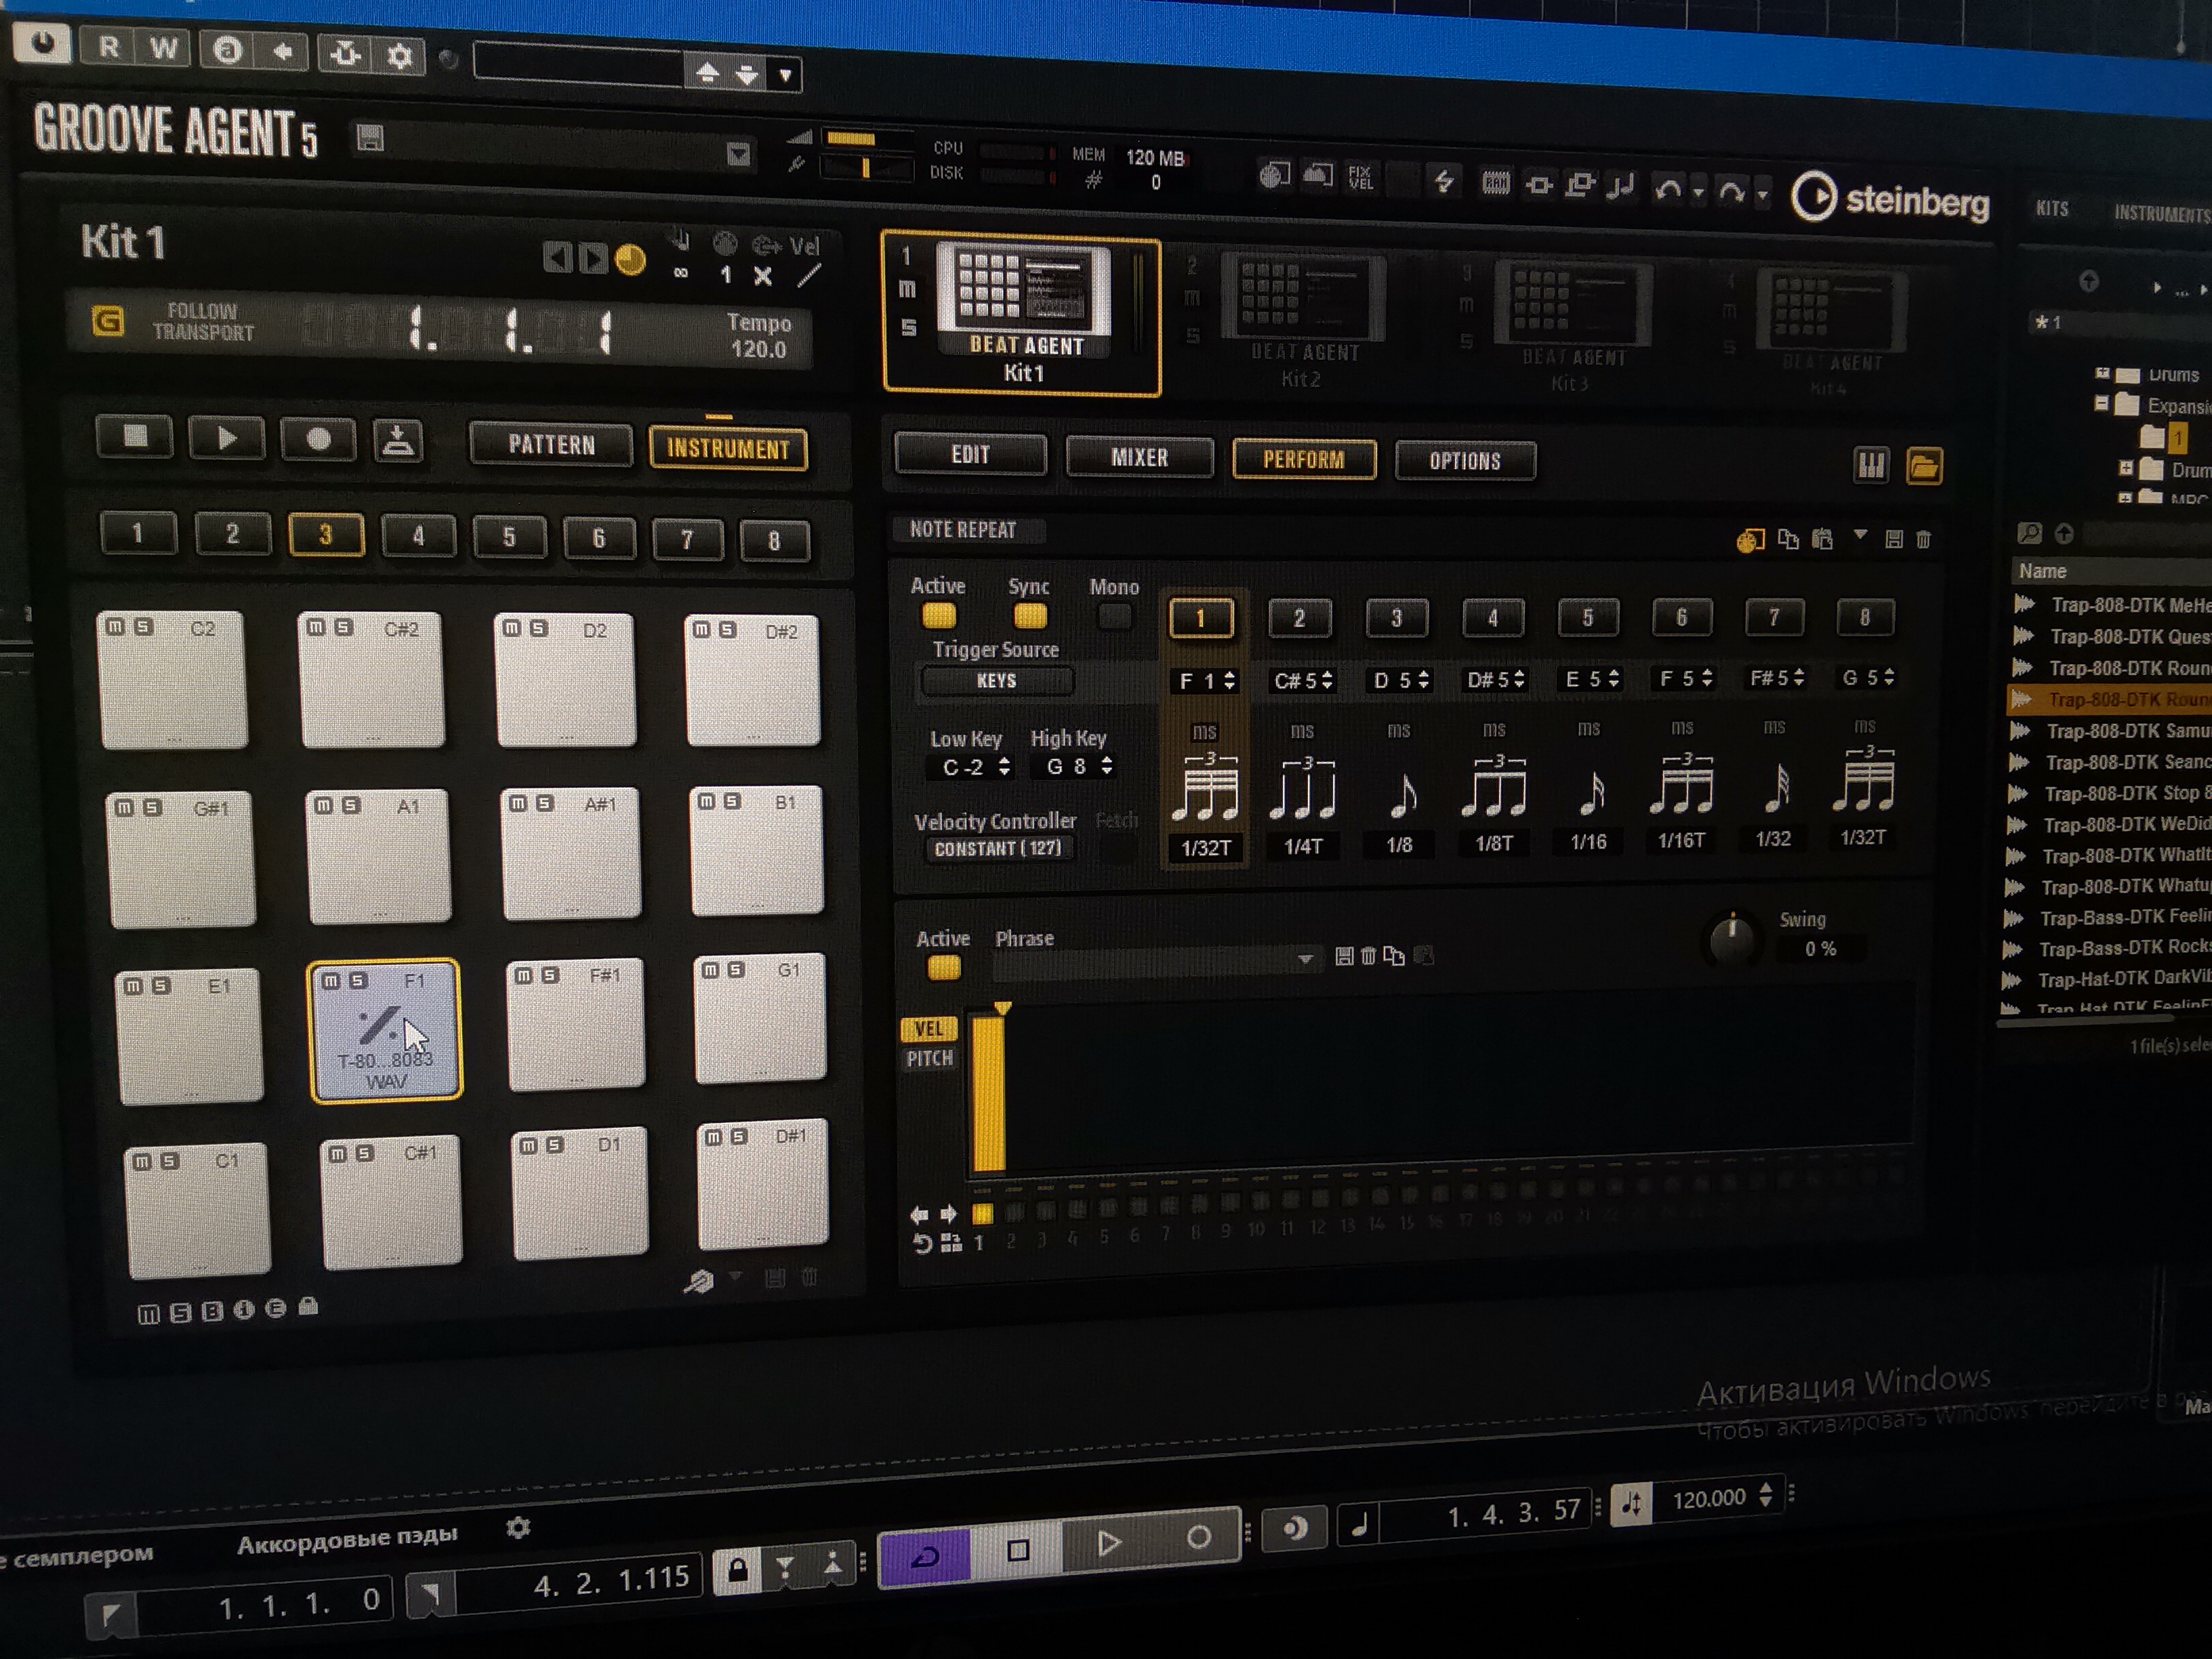Open the Trigger Source KEYS selector

(997, 681)
